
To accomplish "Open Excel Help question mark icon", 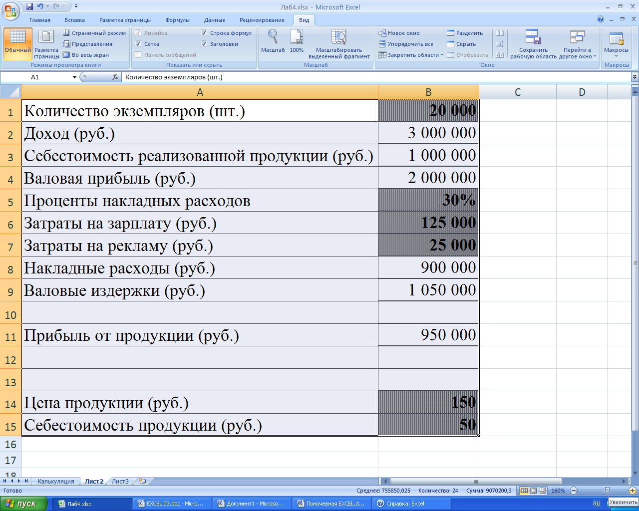I will (x=601, y=19).
